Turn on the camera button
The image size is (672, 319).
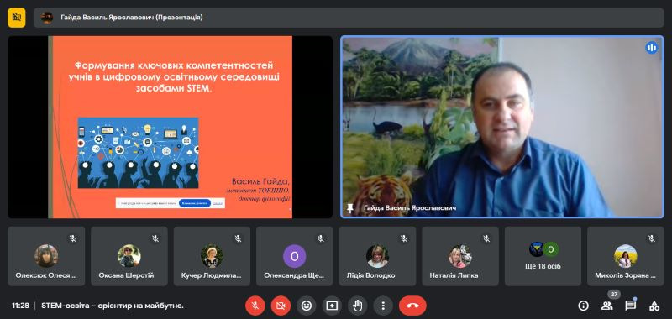click(x=281, y=306)
